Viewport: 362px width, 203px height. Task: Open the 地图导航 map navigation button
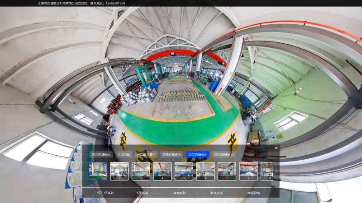[253, 193]
